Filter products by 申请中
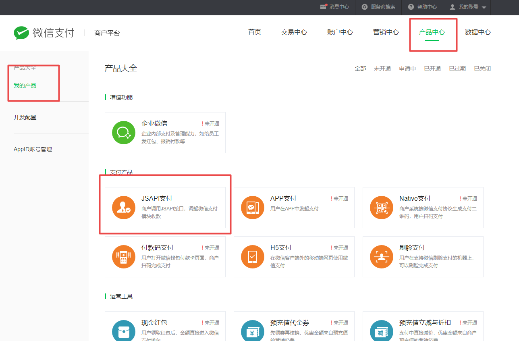 [407, 69]
